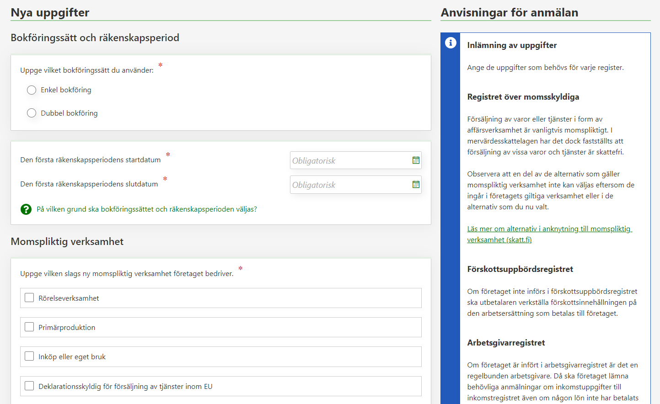
Task: Click the Primärproduktion option row label
Action: click(x=67, y=328)
